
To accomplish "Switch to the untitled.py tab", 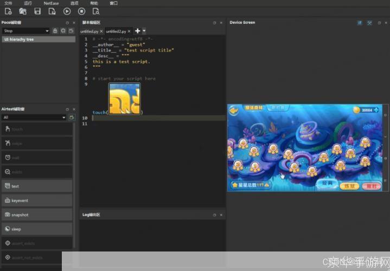I will coord(89,31).
